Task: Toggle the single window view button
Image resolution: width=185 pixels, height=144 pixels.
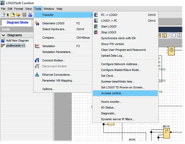Action: coord(174,35)
